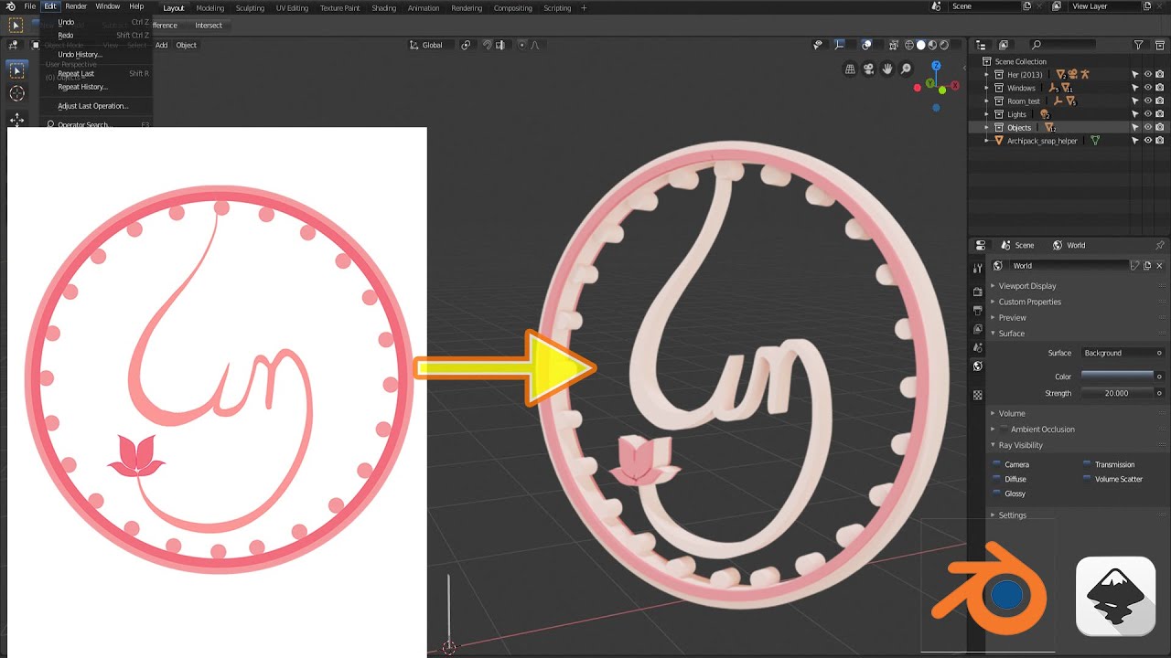The width and height of the screenshot is (1171, 658).
Task: Open World properties tab icon
Action: click(977, 366)
